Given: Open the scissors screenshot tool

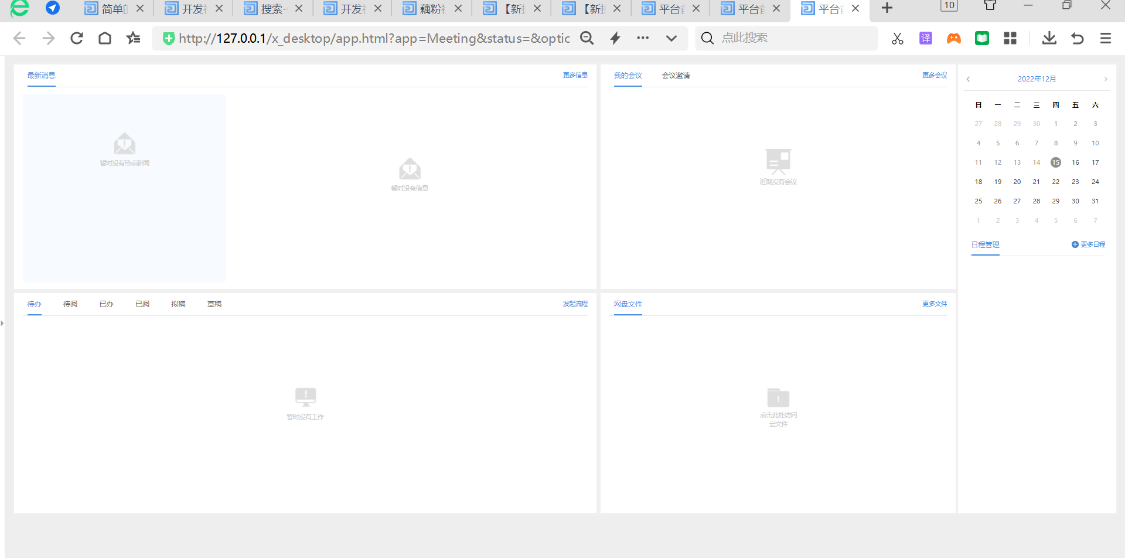Looking at the screenshot, I should [x=898, y=39].
